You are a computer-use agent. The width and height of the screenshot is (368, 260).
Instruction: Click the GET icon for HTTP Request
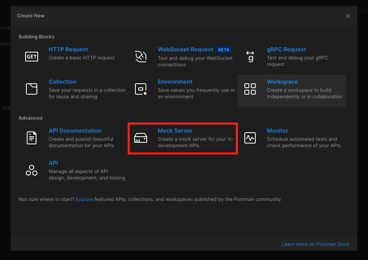tap(32, 57)
